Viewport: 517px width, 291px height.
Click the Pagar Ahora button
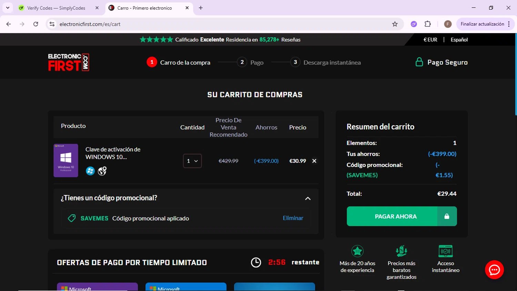(402, 216)
